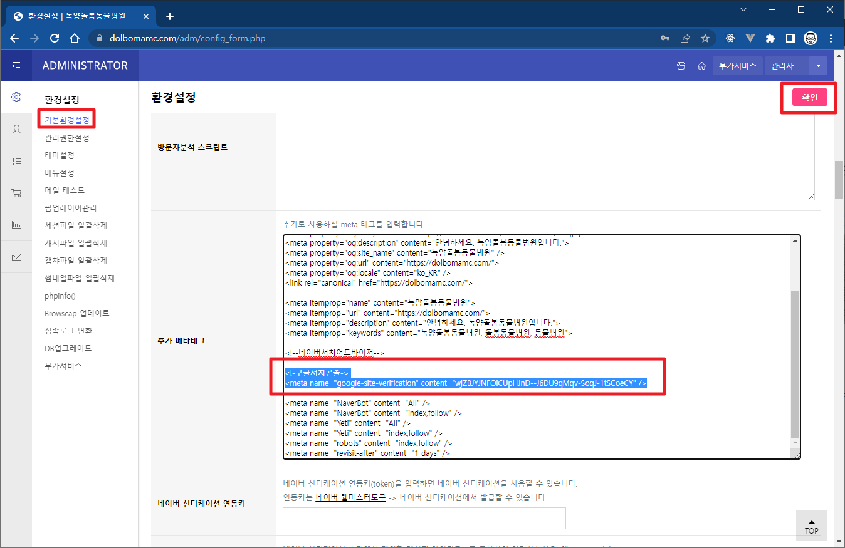Open the mail envelope sidebar icon
This screenshot has height=548, width=845.
click(16, 257)
